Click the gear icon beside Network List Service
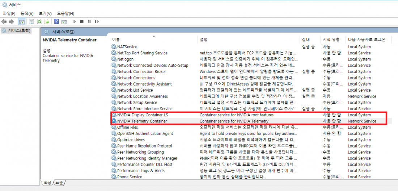 (x=114, y=90)
